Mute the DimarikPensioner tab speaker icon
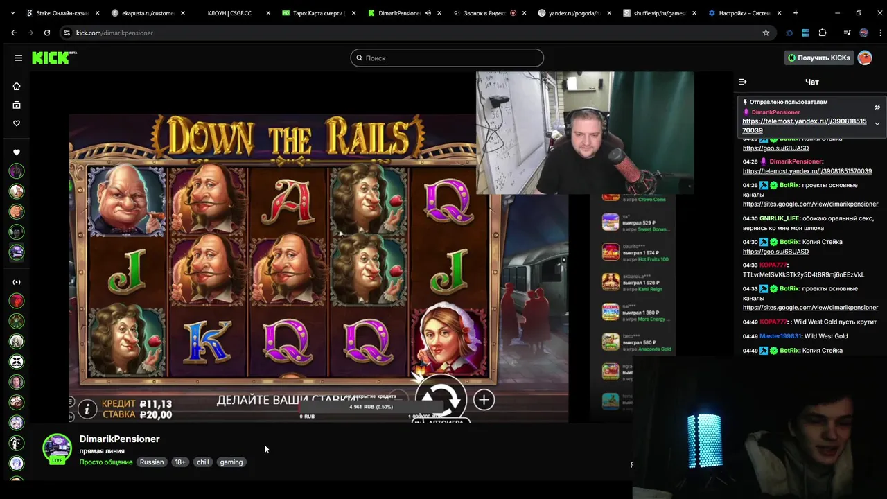Screen dimensions: 887x499 tap(428, 12)
